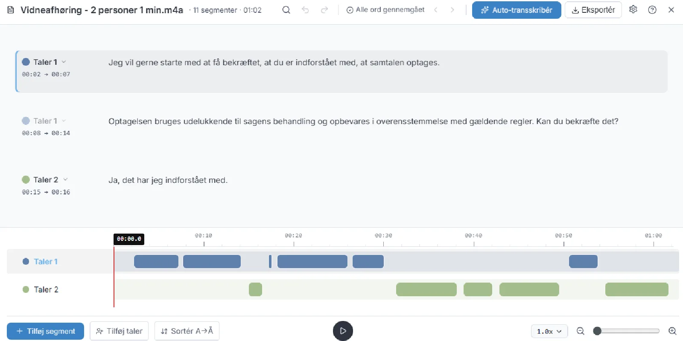Go to next unreviewed word chevron
This screenshot has height=341, width=683.
(452, 10)
